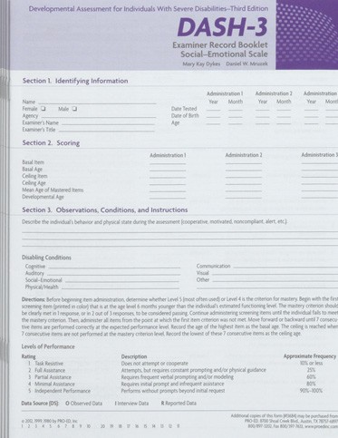
Task: Click the R Reported Data source label
Action: (179, 404)
